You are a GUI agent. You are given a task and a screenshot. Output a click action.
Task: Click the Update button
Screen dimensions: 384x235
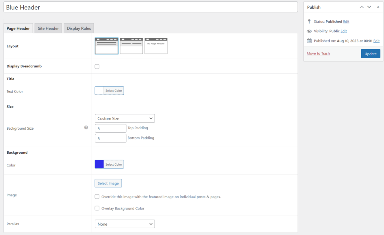[x=370, y=53]
